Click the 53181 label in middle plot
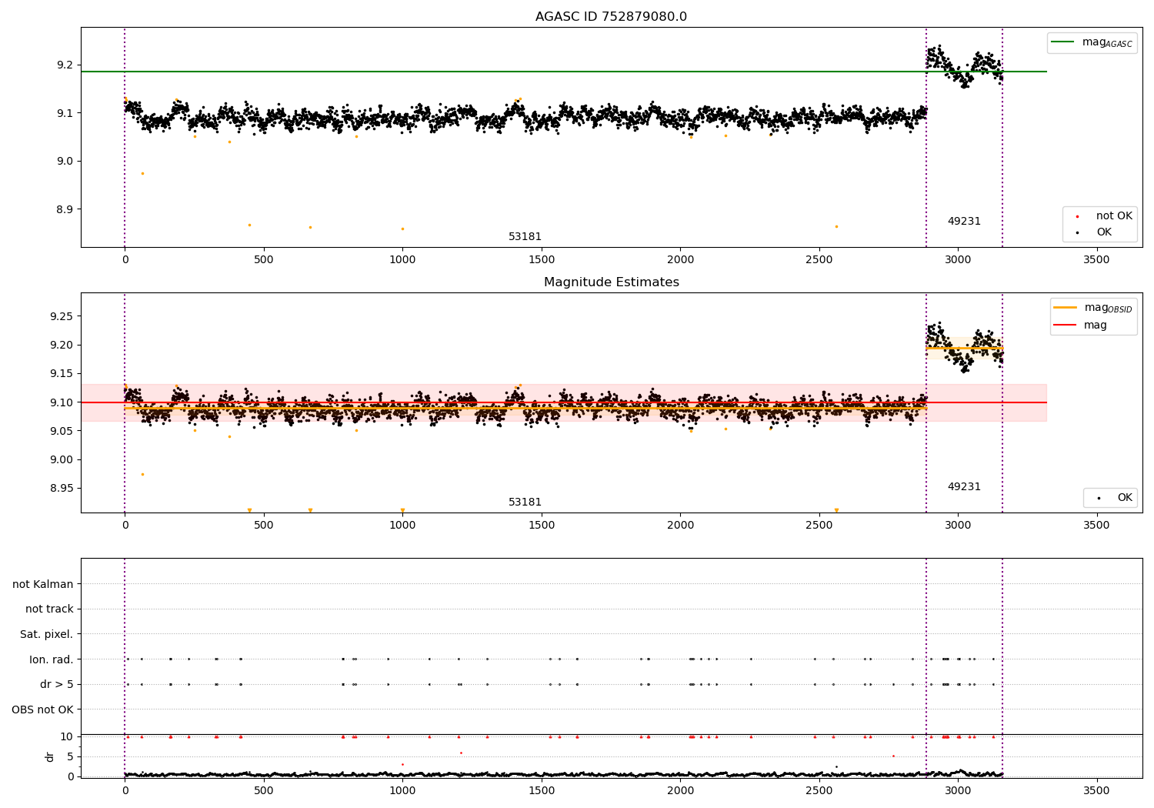1154x808 pixels. coord(525,502)
